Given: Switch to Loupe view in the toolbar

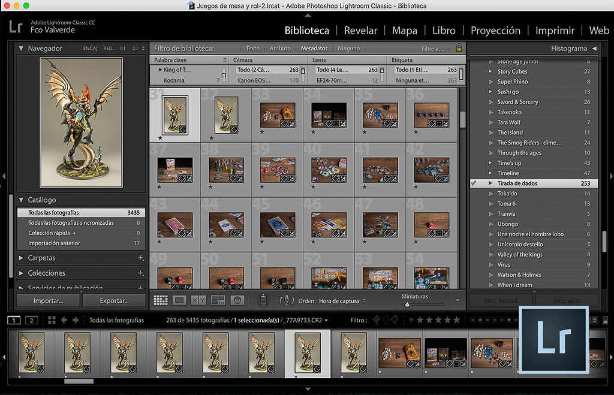Looking at the screenshot, I should tap(179, 300).
